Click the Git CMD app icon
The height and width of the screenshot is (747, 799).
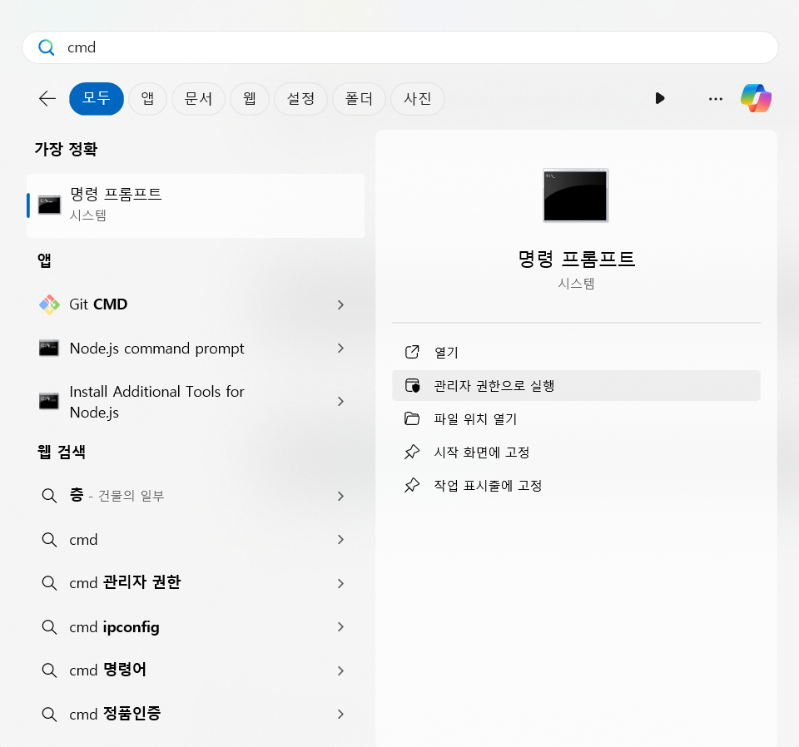49,304
